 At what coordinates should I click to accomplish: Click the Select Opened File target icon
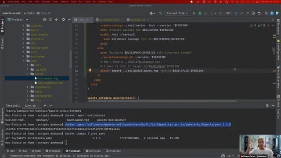pyautogui.click(x=45, y=19)
